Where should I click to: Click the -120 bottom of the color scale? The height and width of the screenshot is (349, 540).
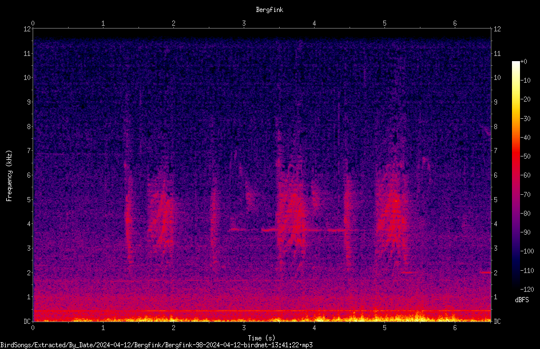click(527, 289)
